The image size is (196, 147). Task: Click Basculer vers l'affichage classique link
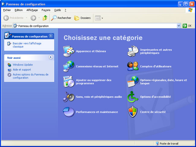(27, 45)
